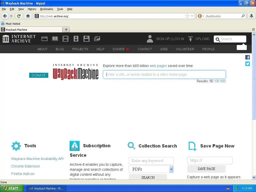The image size is (256, 192).
Task: Open the Edit menu
Action: [12, 9]
